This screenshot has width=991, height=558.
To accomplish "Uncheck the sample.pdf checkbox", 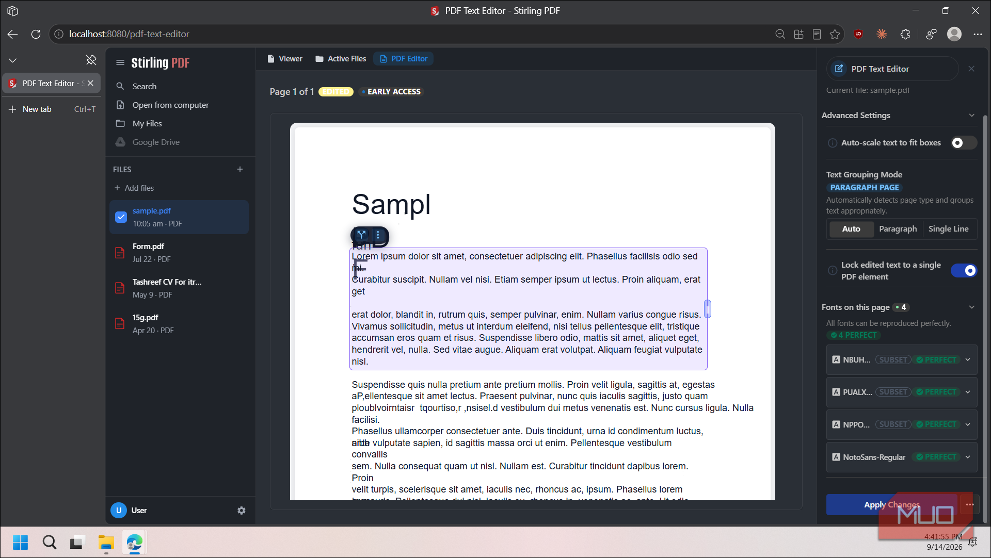I will [121, 217].
